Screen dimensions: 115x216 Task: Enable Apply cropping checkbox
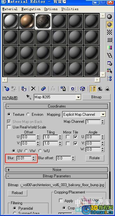click(x=61, y=201)
